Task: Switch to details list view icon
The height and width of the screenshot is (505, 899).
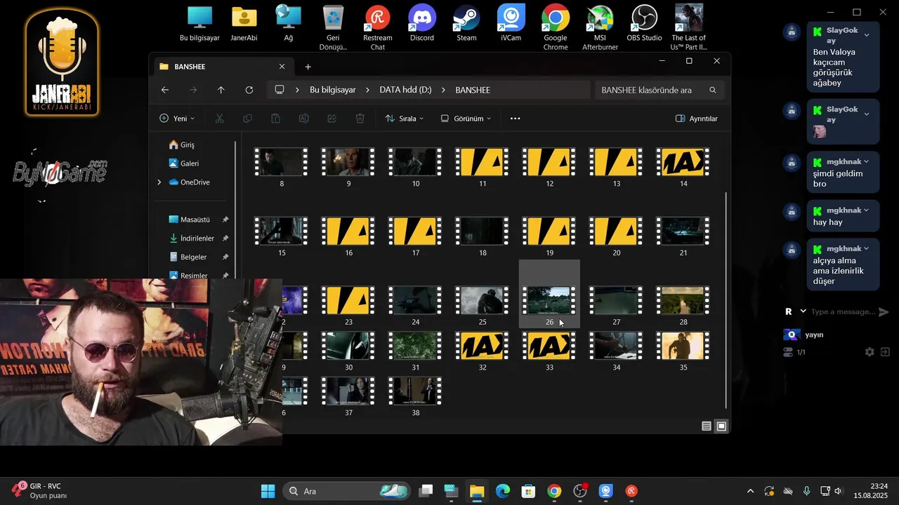Action: pyautogui.click(x=707, y=426)
